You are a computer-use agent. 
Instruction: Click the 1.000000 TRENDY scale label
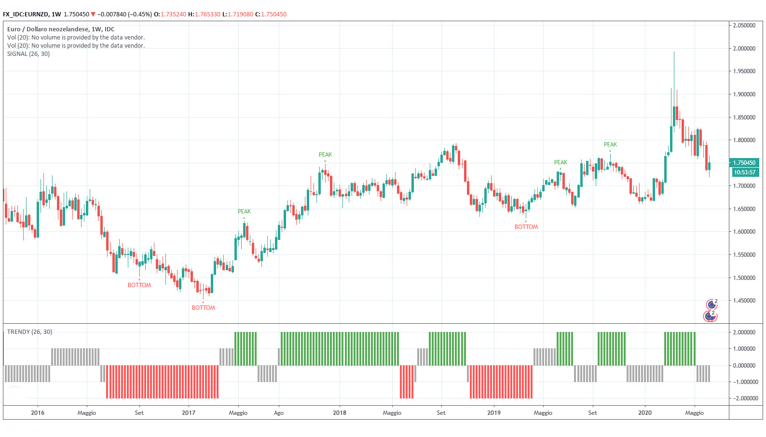(x=744, y=349)
